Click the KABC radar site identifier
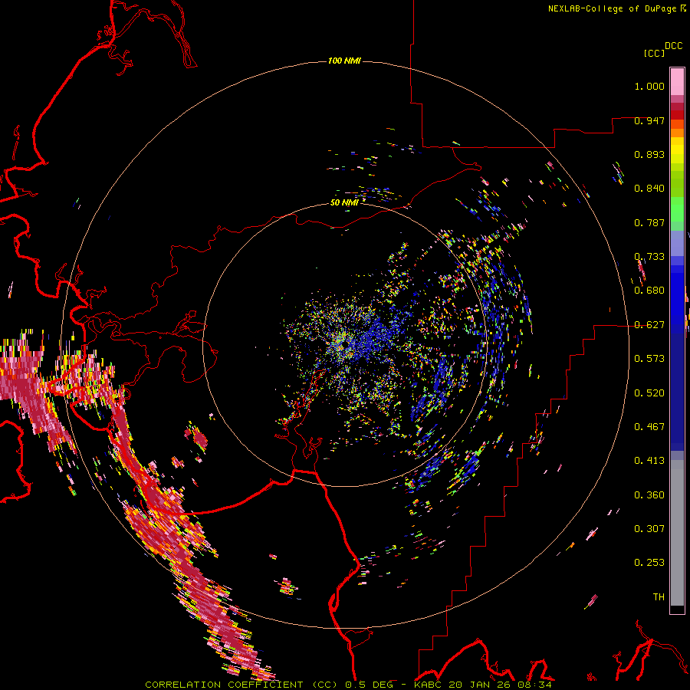Viewport: 690px width, 690px height. (x=429, y=685)
